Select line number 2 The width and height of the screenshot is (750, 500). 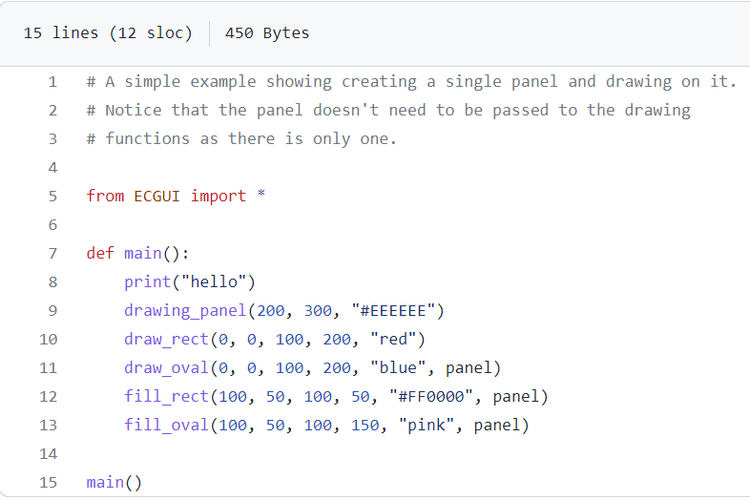pos(52,111)
